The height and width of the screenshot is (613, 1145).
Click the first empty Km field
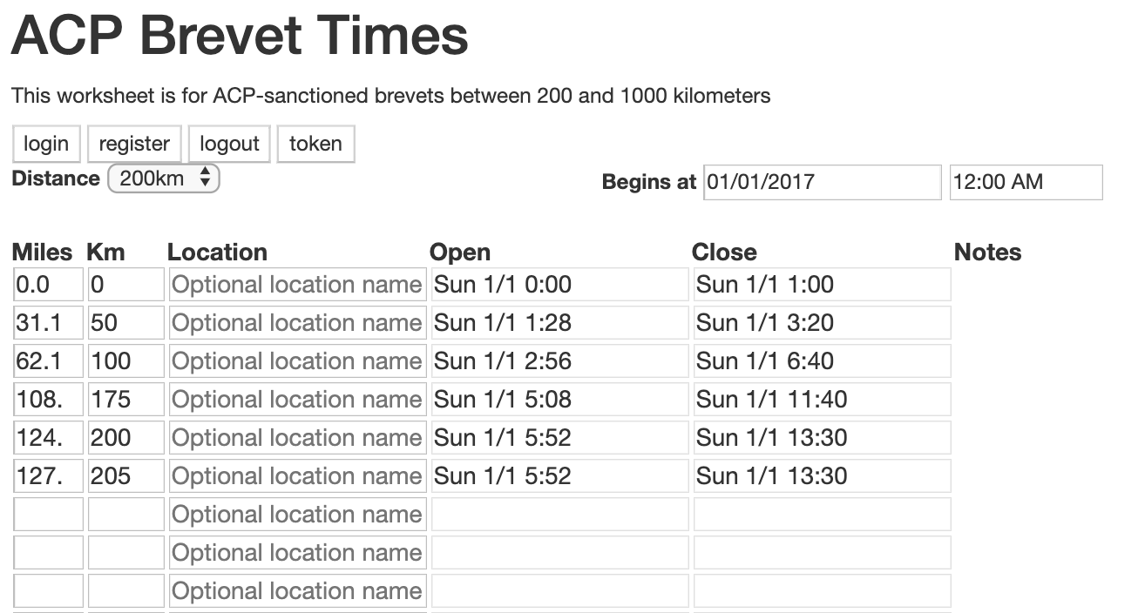tap(126, 515)
